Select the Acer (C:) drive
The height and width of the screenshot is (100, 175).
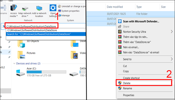pyautogui.click(x=41, y=72)
